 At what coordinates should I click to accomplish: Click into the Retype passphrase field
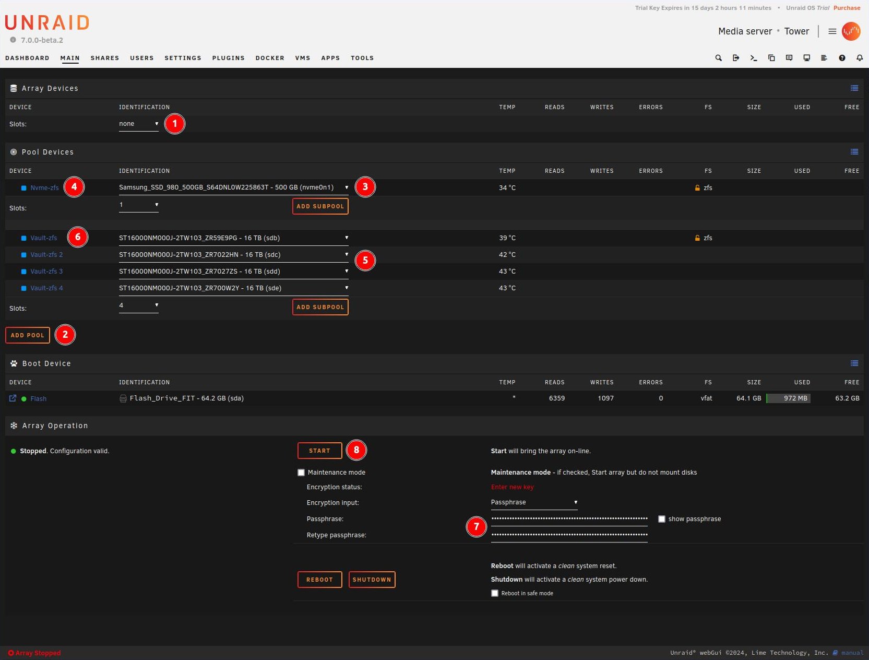(x=569, y=535)
